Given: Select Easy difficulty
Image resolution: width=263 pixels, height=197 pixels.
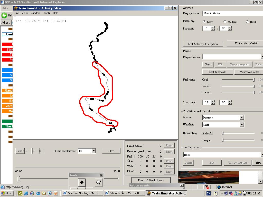Looking at the screenshot, I should (x=204, y=22).
